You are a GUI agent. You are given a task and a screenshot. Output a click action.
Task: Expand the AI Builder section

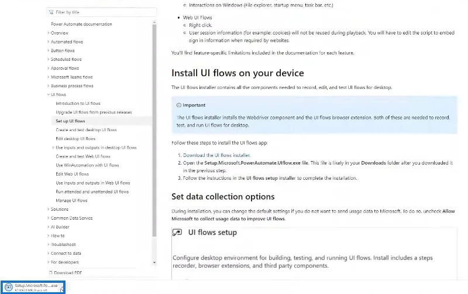[60, 227]
